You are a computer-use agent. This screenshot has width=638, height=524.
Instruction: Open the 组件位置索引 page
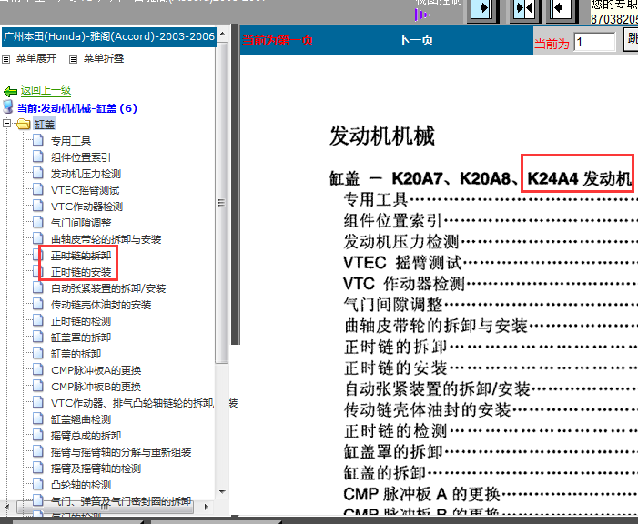pyautogui.click(x=81, y=157)
